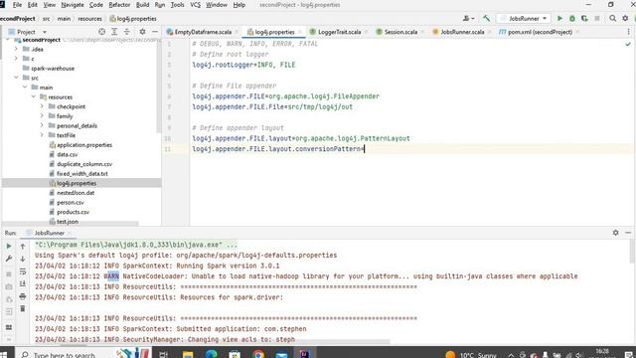
Task: Clear console with trash icon
Action: pyautogui.click(x=23, y=309)
